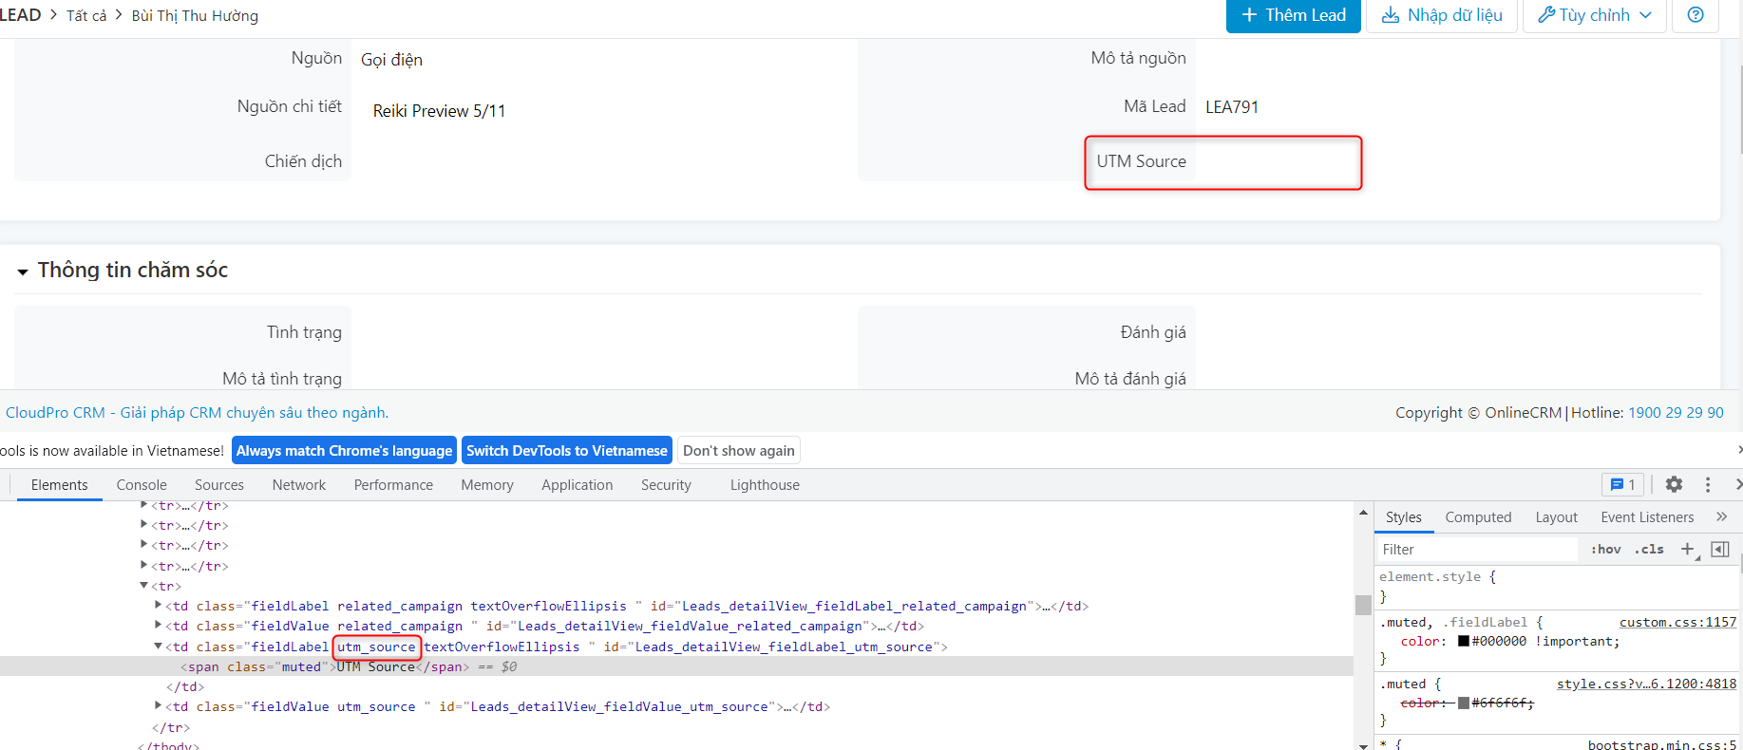Expand the fieldValue related_campaign td node
The width and height of the screenshot is (1743, 750).
(159, 625)
